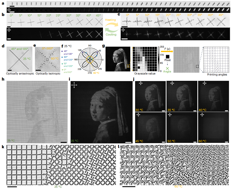The height and width of the screenshot is (189, 231).
Task: Select the 50 °C portrait thumbnail
Action: tap(182, 127)
